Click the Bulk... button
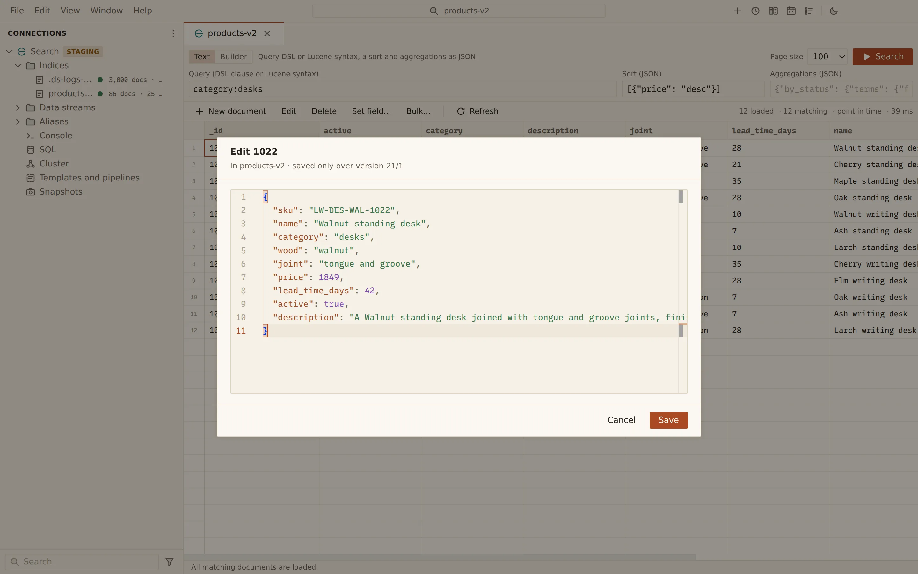The width and height of the screenshot is (918, 574). tap(419, 111)
